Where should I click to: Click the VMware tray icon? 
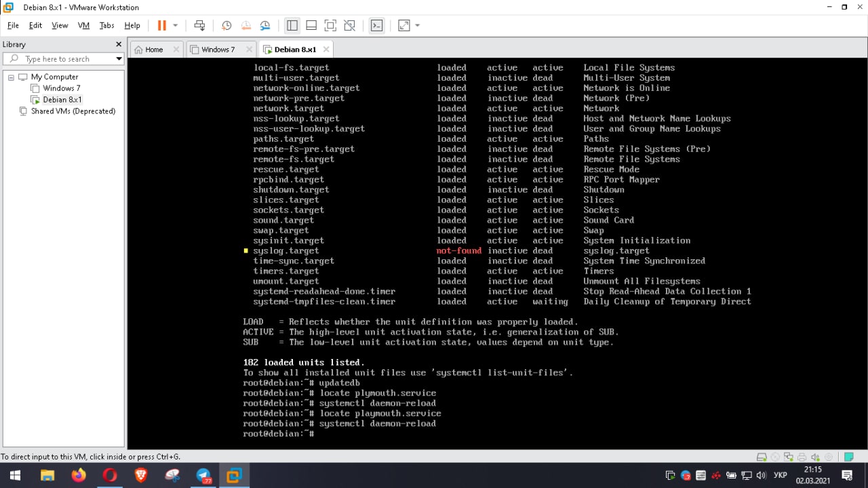coord(670,475)
